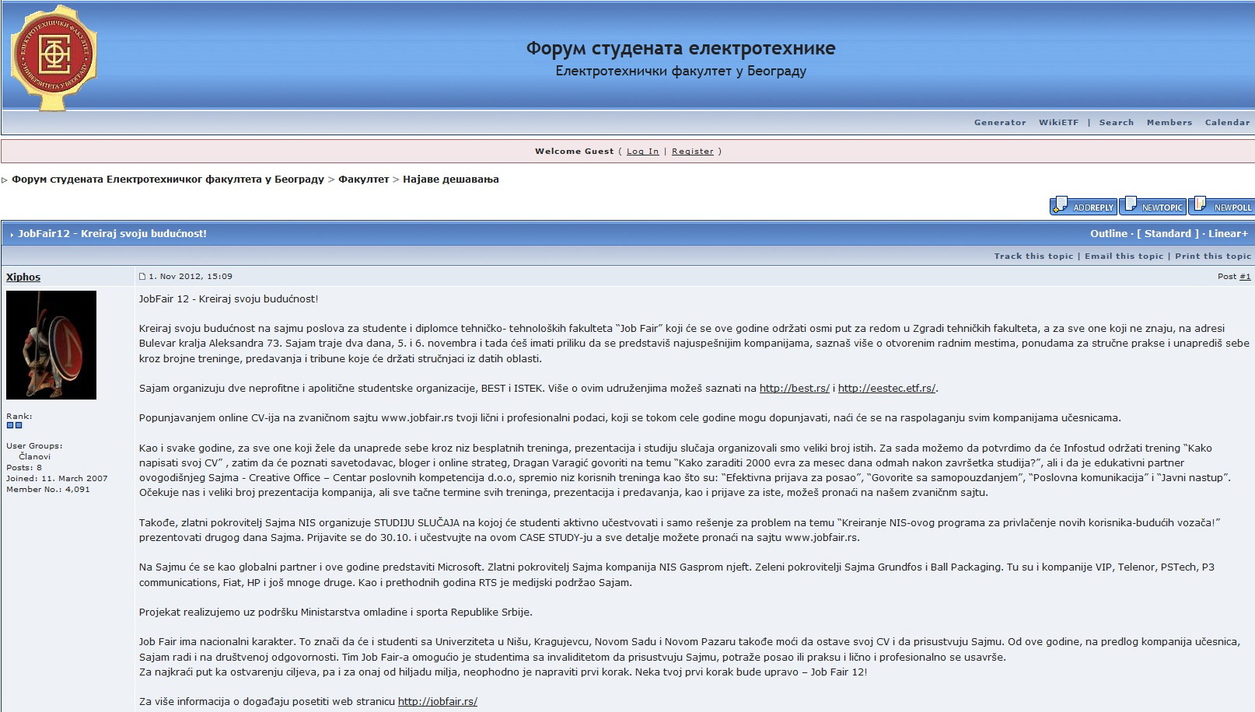The image size is (1255, 712).
Task: Click the Rank pips under avatar
Action: [14, 425]
